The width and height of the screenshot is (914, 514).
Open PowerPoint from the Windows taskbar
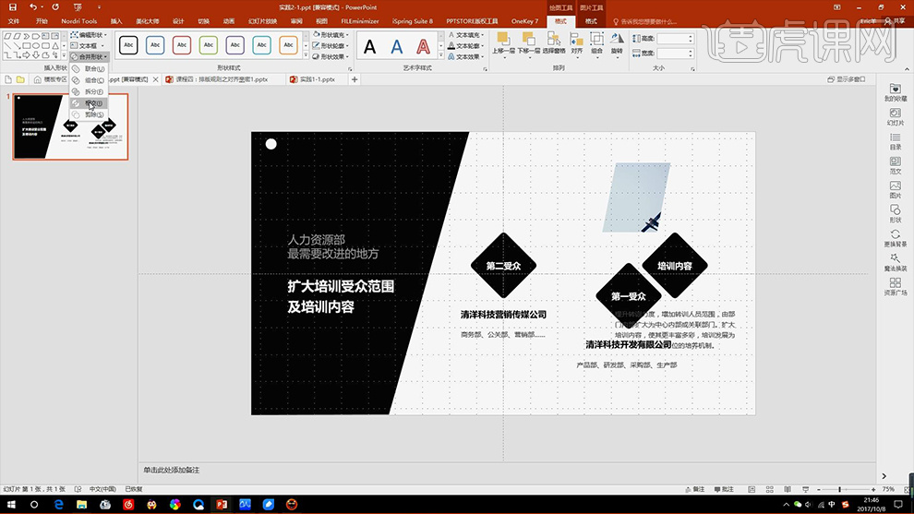tap(222, 504)
